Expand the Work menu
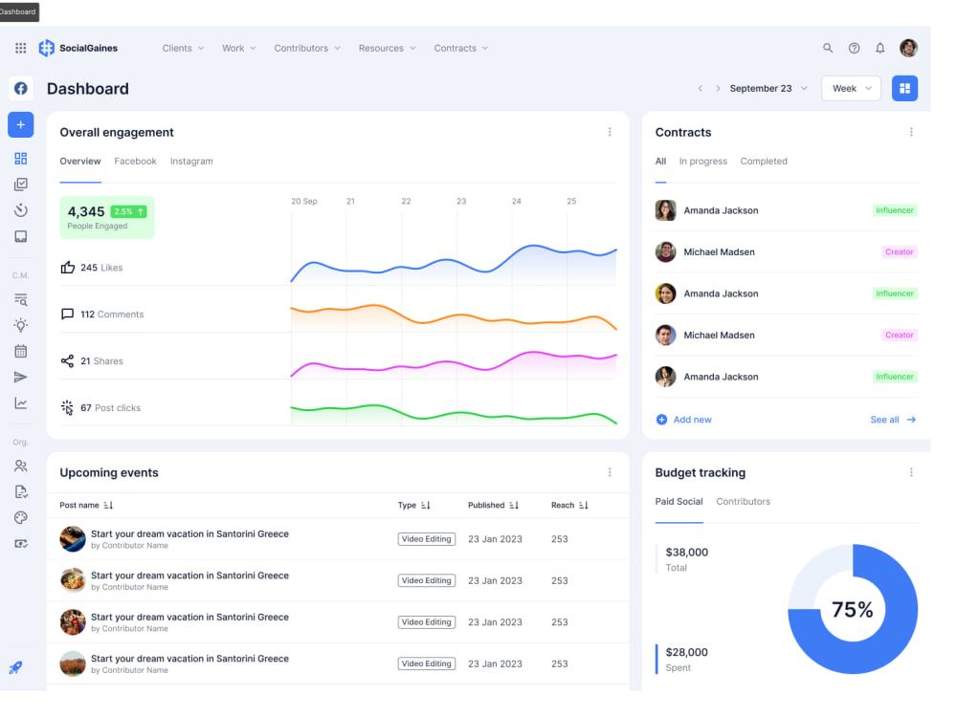Screen dimensions: 957x717 tap(238, 48)
